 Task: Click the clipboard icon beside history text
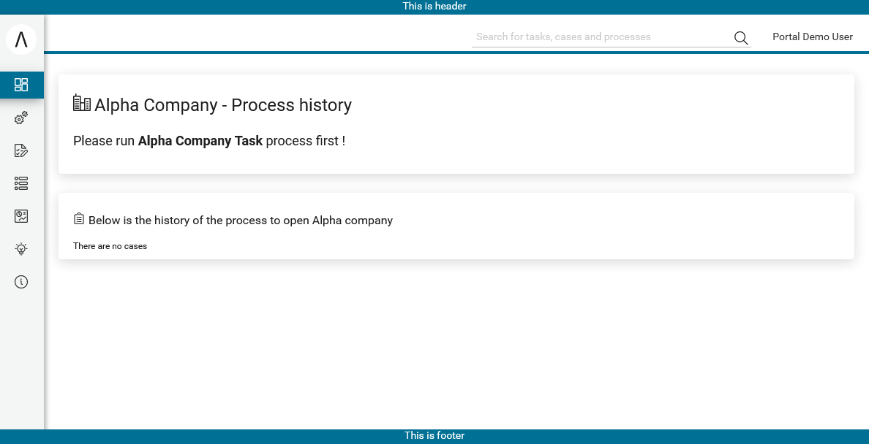tap(79, 218)
